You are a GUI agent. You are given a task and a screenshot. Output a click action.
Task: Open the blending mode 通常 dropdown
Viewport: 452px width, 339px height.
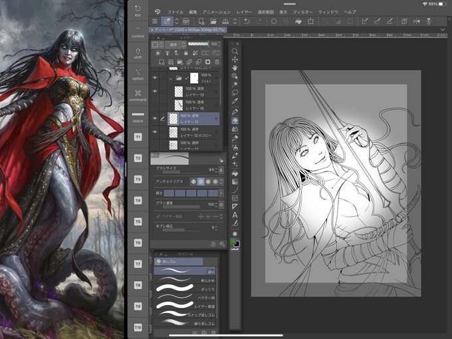(175, 45)
